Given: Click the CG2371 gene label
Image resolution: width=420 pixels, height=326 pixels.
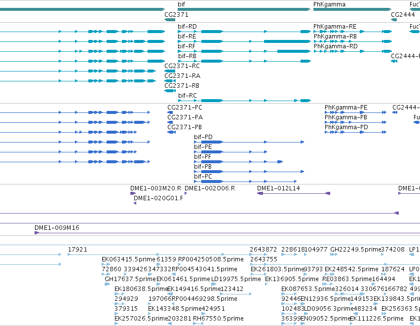Looking at the screenshot, I should click(176, 14).
